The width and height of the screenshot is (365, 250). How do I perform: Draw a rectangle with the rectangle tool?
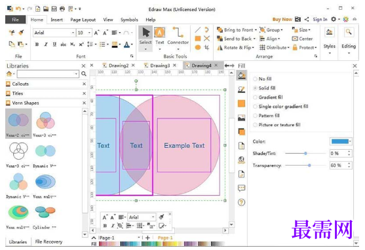198,39
